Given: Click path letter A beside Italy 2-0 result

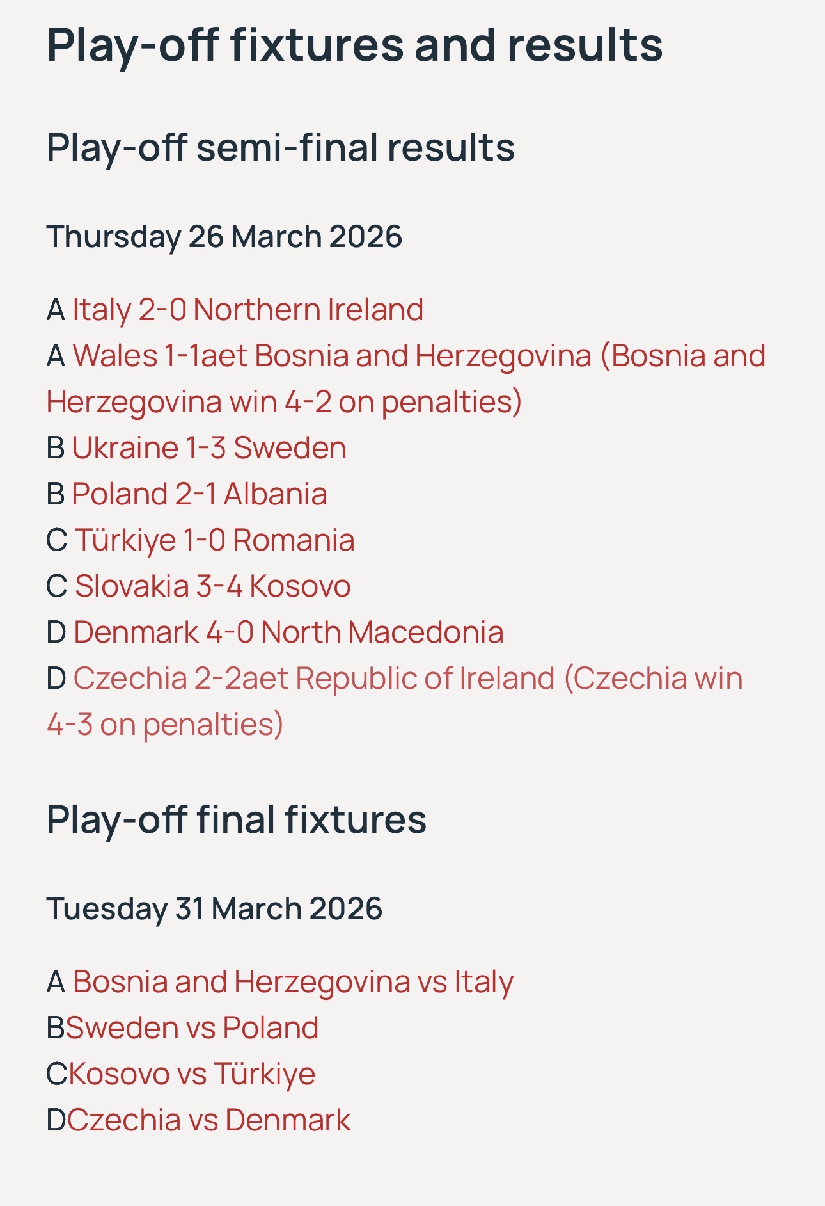Looking at the screenshot, I should [56, 310].
